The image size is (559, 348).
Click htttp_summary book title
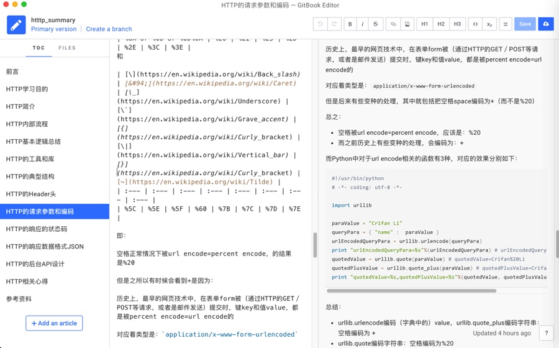pos(53,20)
